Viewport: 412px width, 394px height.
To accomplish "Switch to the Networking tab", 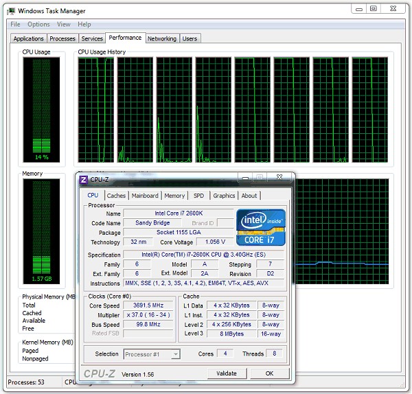I will (x=162, y=38).
